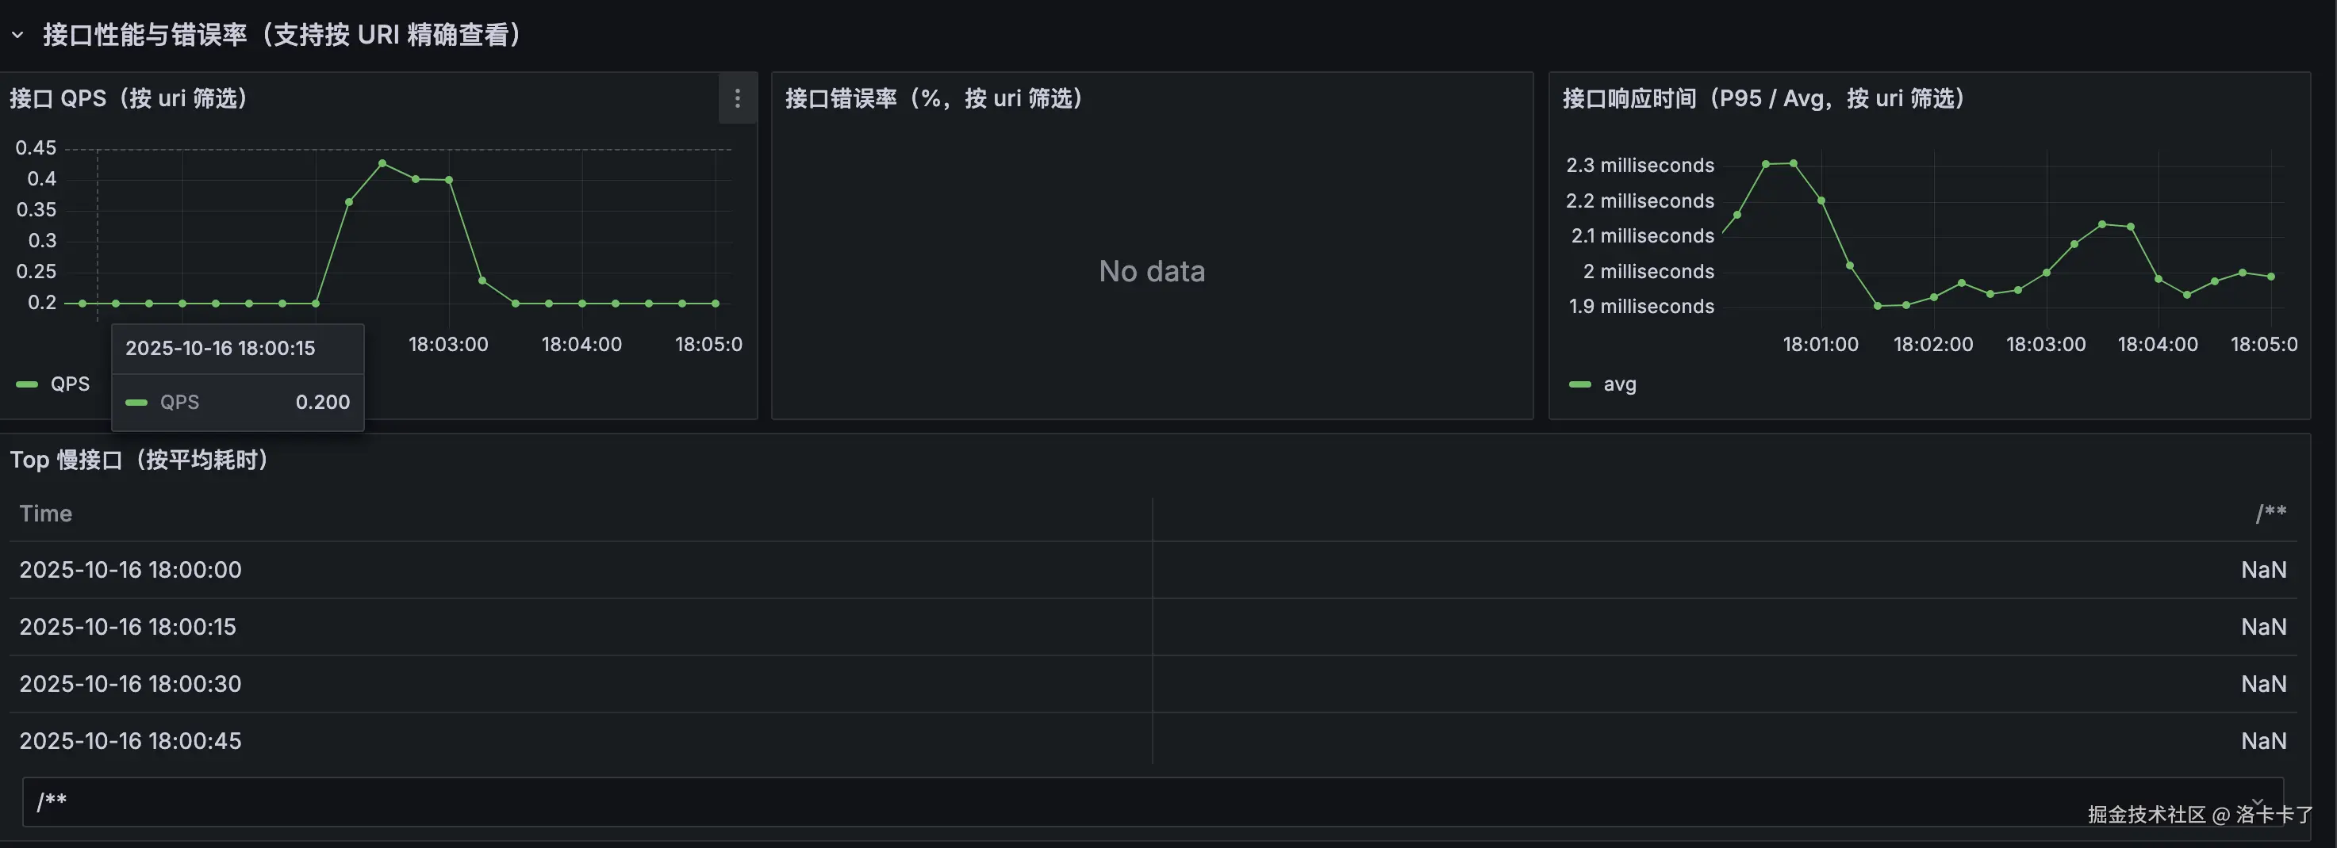Click the No data message in 接口错误率 panel
The image size is (2337, 848).
pos(1151,271)
